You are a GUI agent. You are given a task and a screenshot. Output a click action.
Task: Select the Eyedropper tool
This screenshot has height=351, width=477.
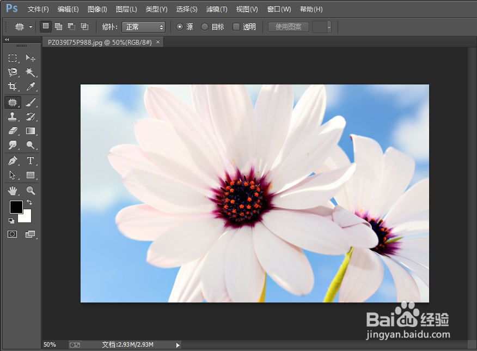(x=30, y=87)
